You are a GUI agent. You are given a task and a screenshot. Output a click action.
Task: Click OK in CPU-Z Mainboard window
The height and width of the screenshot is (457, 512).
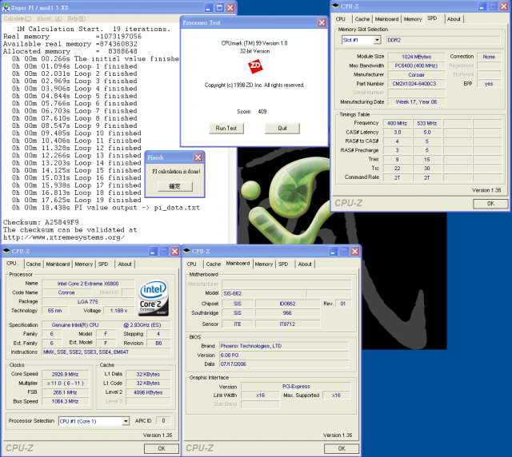click(342, 448)
